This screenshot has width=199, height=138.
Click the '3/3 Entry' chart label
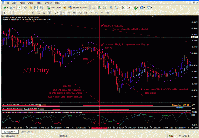pyautogui.click(x=36, y=70)
